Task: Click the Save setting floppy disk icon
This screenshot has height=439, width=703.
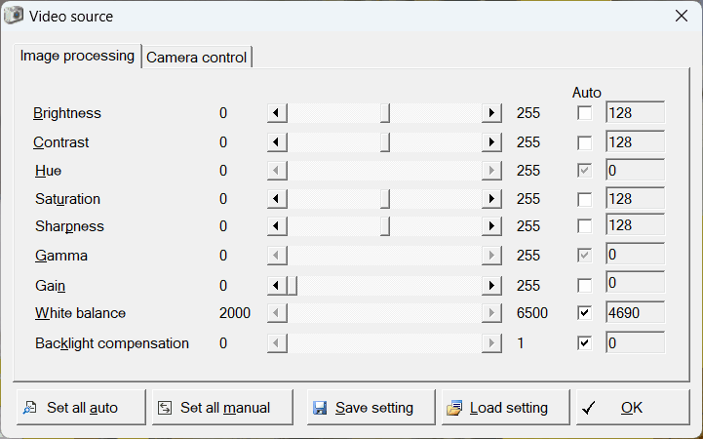Action: click(x=320, y=408)
